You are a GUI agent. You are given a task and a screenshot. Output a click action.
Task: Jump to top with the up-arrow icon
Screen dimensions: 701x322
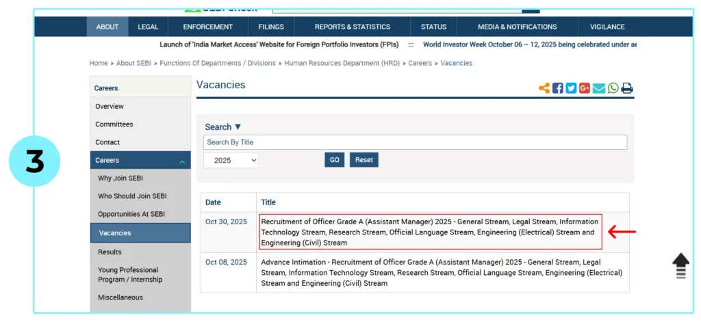(x=681, y=266)
